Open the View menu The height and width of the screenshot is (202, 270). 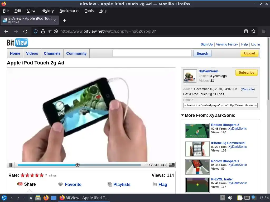click(31, 11)
